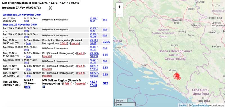
Task: Close the earthquake list with the X
Action: (50, 8)
